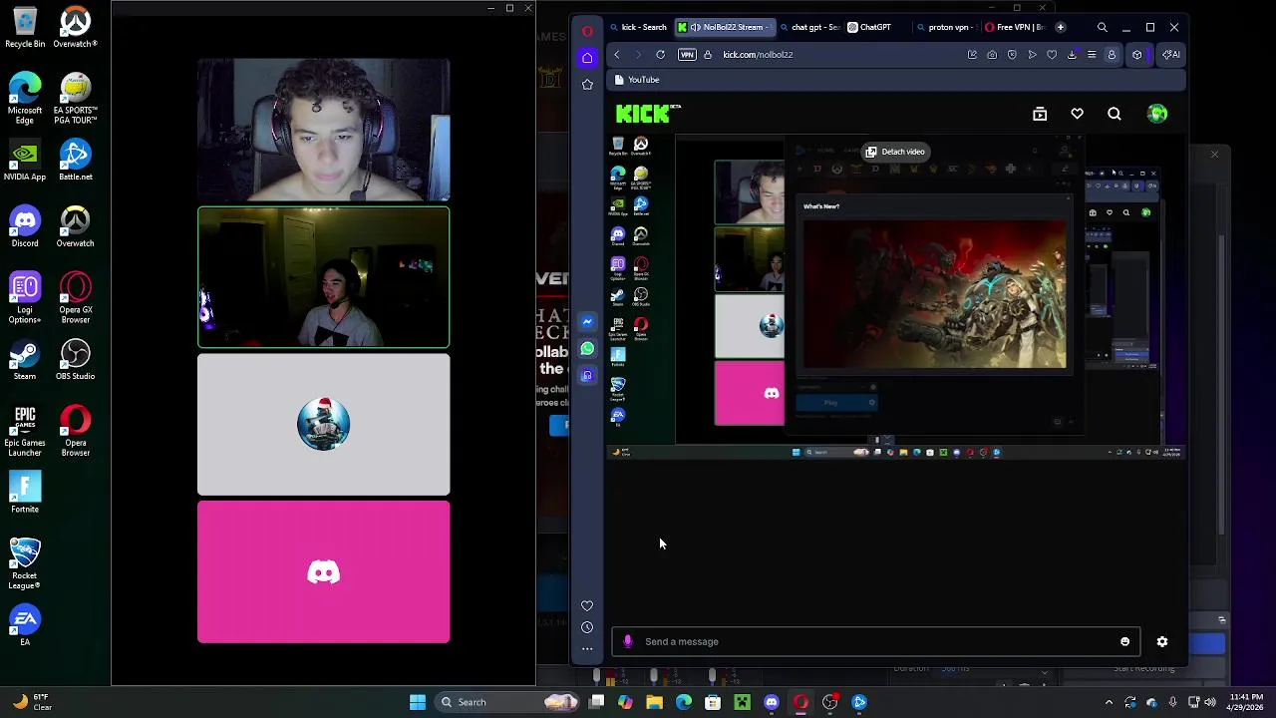The width and height of the screenshot is (1276, 718).
Task: Open the Kick profile avatar menu
Action: coord(1157,114)
